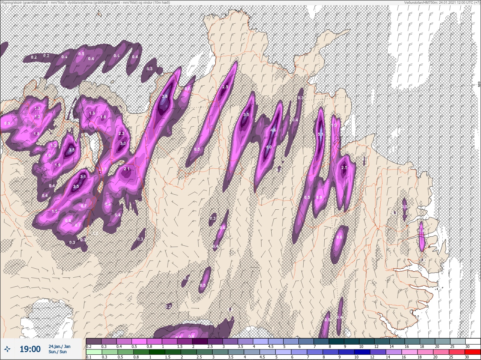Click the 4.0 precipitation value label
Viewport: 481px width, 360px height.
click(x=268, y=147)
